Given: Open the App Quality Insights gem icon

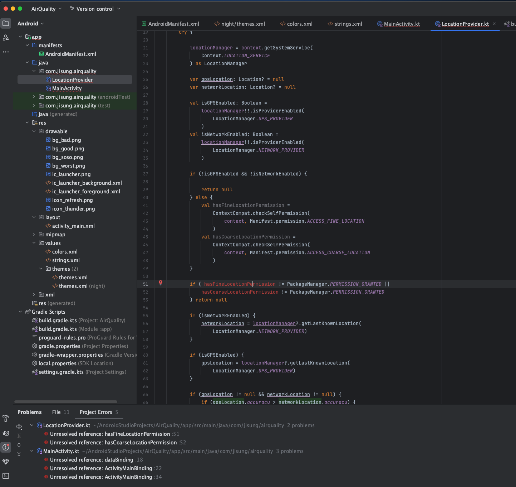Looking at the screenshot, I should click(x=6, y=462).
